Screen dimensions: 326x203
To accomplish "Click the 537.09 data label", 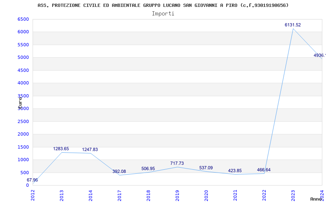I will (x=206, y=168).
